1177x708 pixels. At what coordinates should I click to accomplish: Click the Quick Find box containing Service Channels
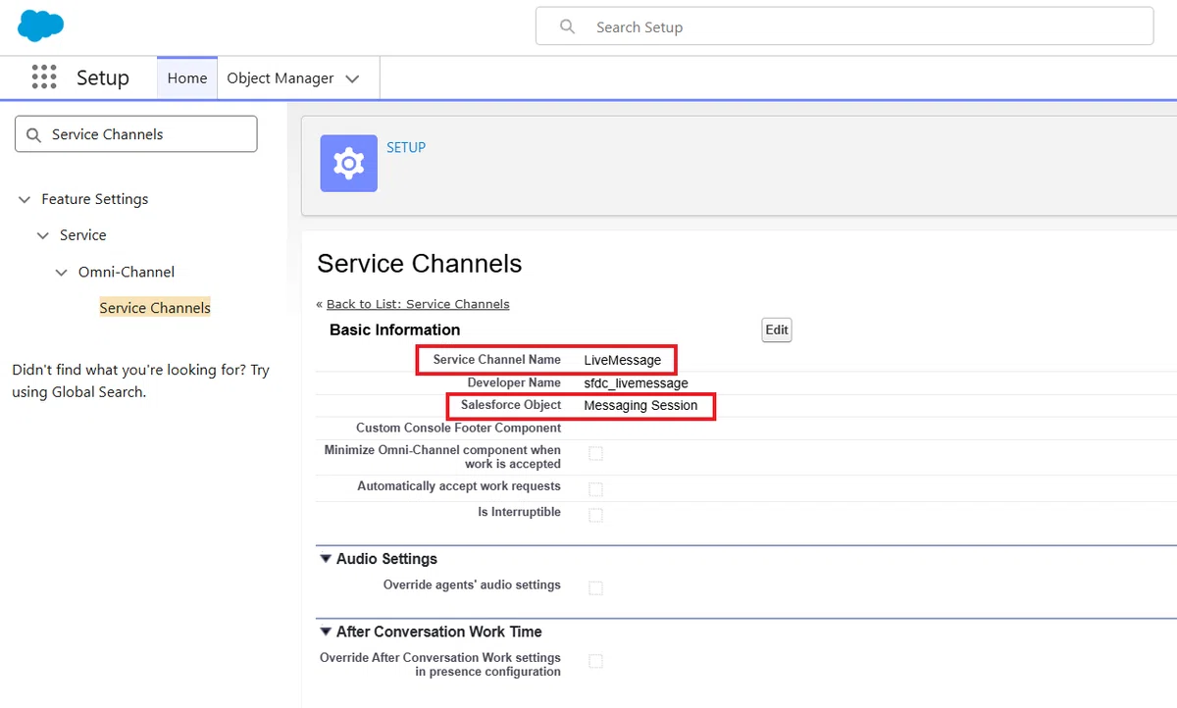click(136, 134)
